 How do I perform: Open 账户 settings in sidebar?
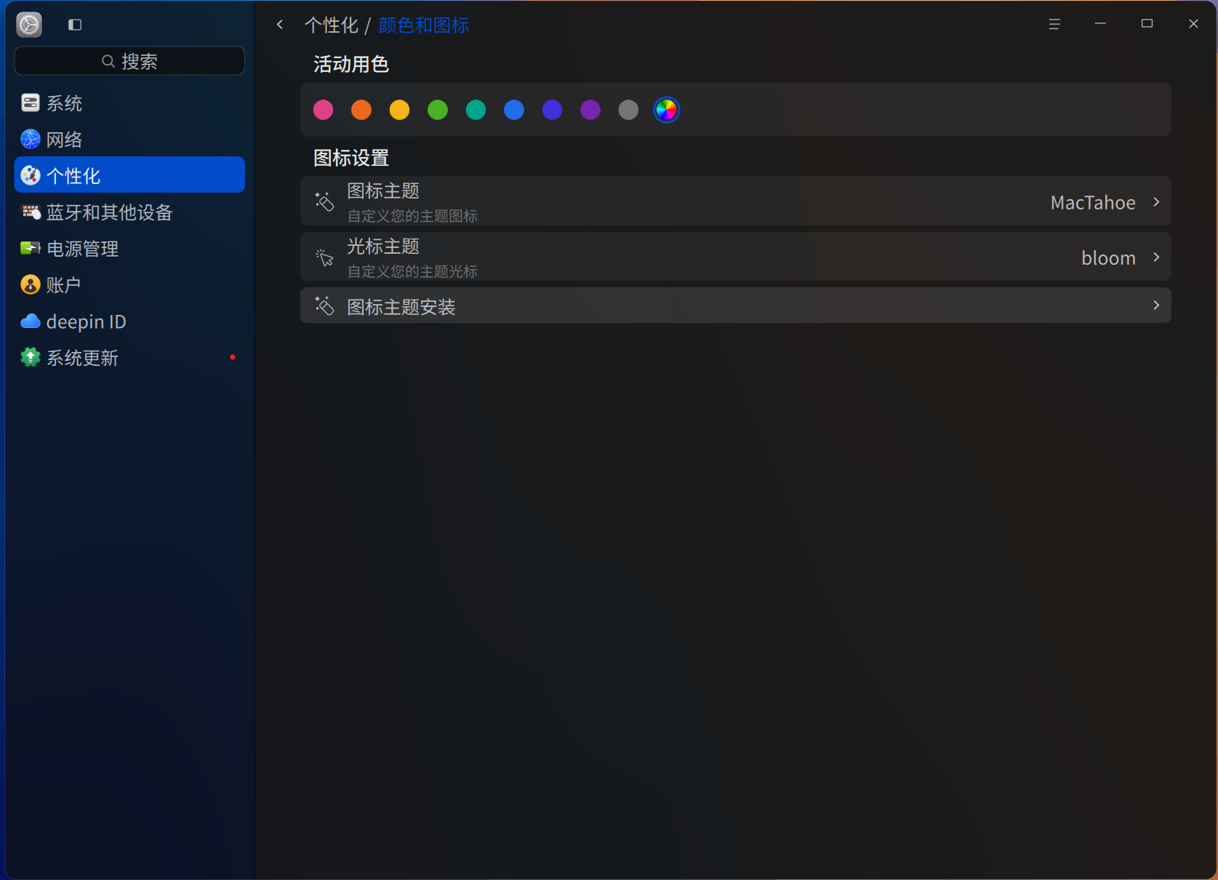pyautogui.click(x=129, y=284)
